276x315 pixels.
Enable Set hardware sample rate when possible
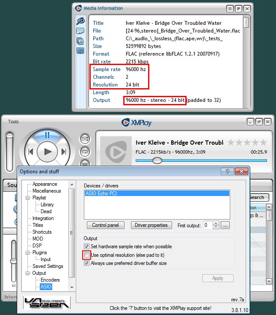click(86, 246)
